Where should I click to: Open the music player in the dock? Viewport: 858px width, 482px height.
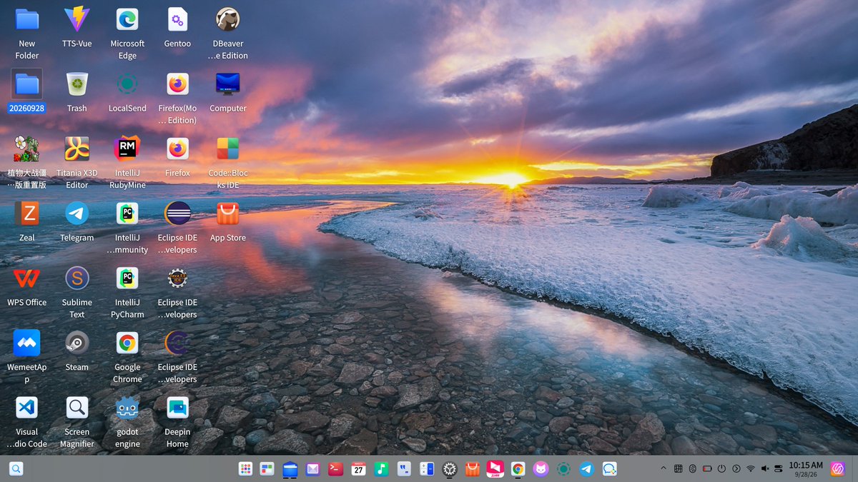(x=381, y=469)
